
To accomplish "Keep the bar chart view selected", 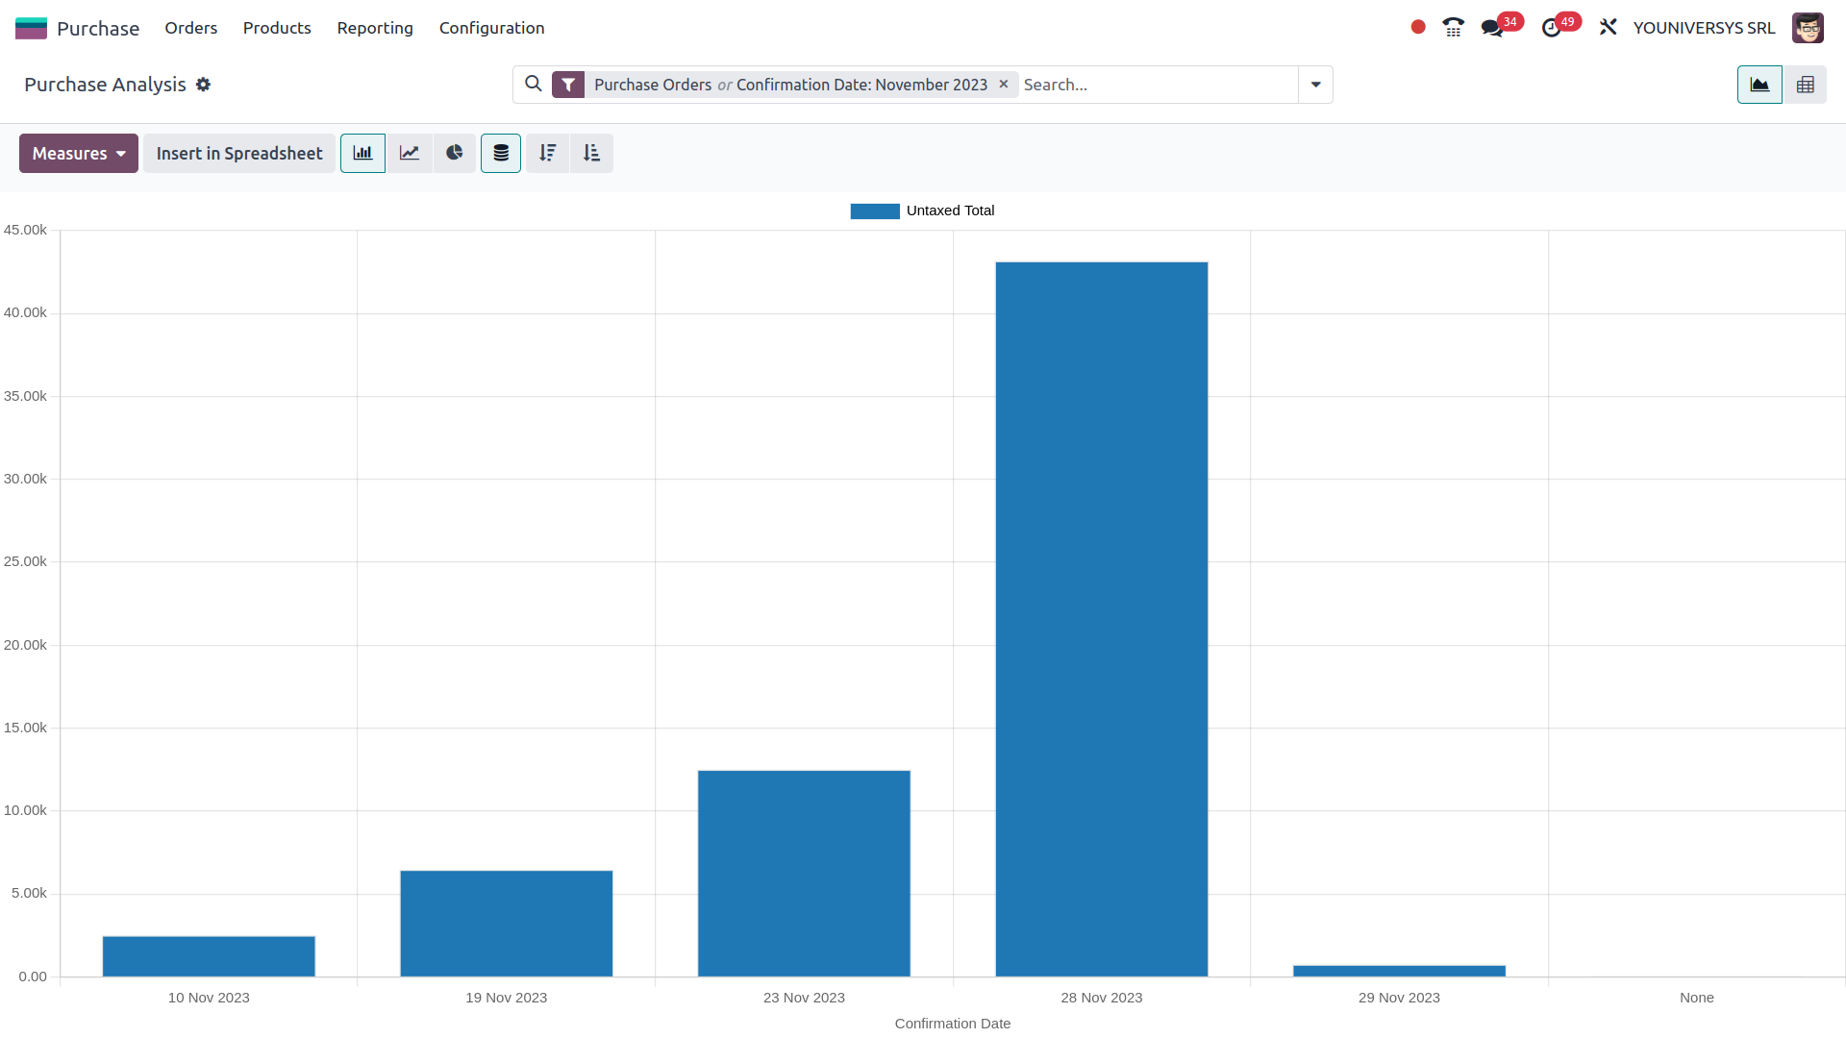I will pyautogui.click(x=362, y=153).
